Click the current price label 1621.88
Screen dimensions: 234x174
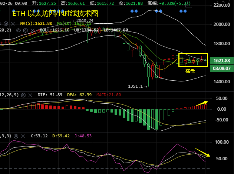[x=222, y=61]
